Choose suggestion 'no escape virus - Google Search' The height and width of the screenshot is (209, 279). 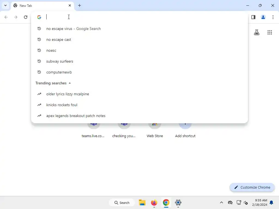coord(139,29)
